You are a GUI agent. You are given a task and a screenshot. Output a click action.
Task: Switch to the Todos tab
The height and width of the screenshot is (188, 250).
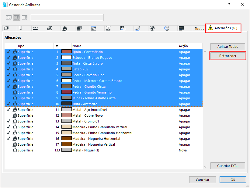pyautogui.click(x=199, y=29)
